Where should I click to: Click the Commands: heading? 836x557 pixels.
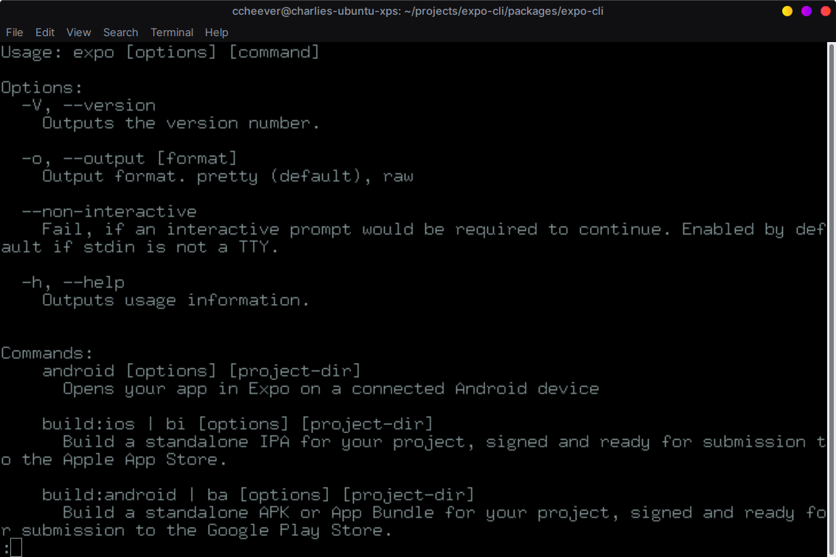[x=46, y=353]
